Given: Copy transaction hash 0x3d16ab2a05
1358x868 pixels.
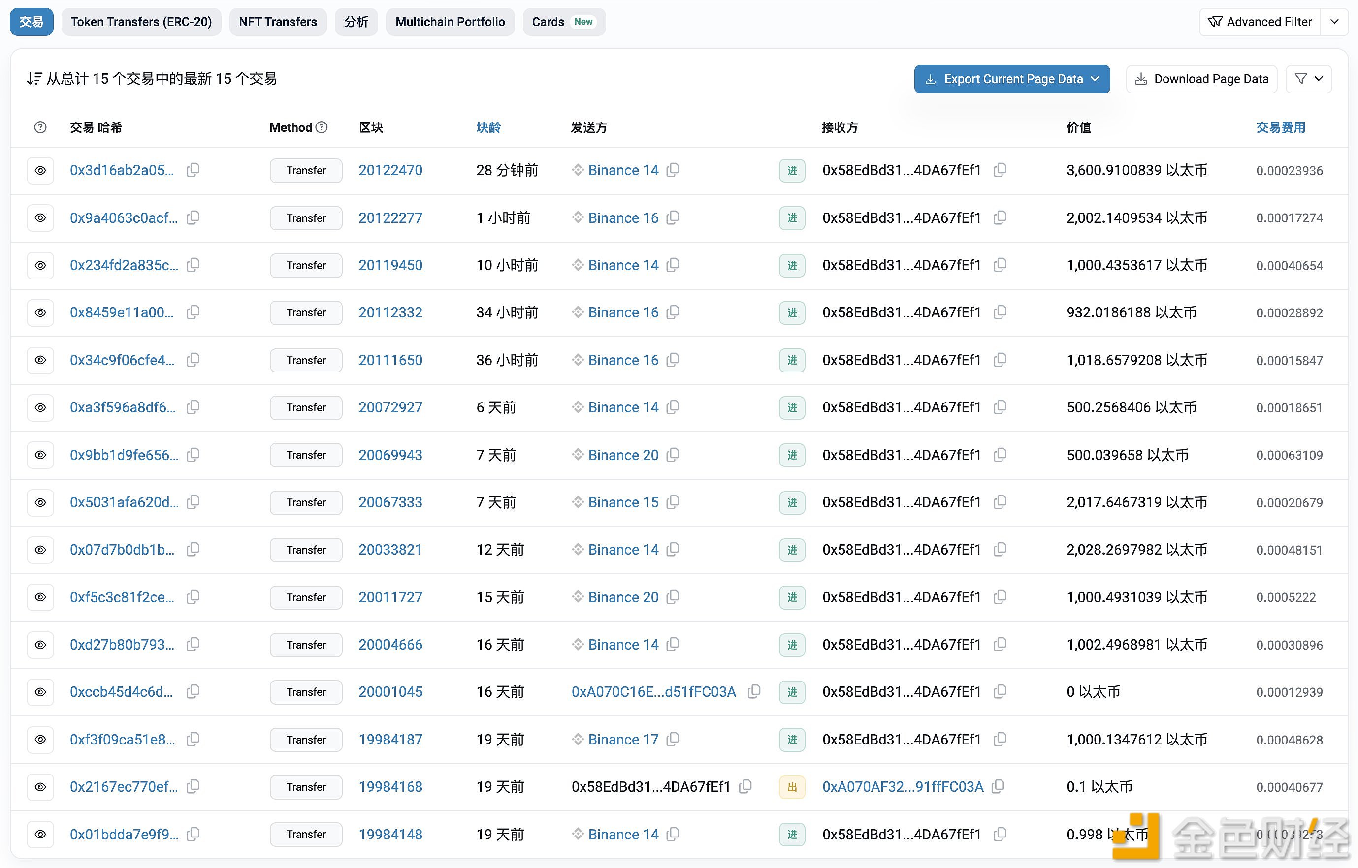Looking at the screenshot, I should pos(193,170).
